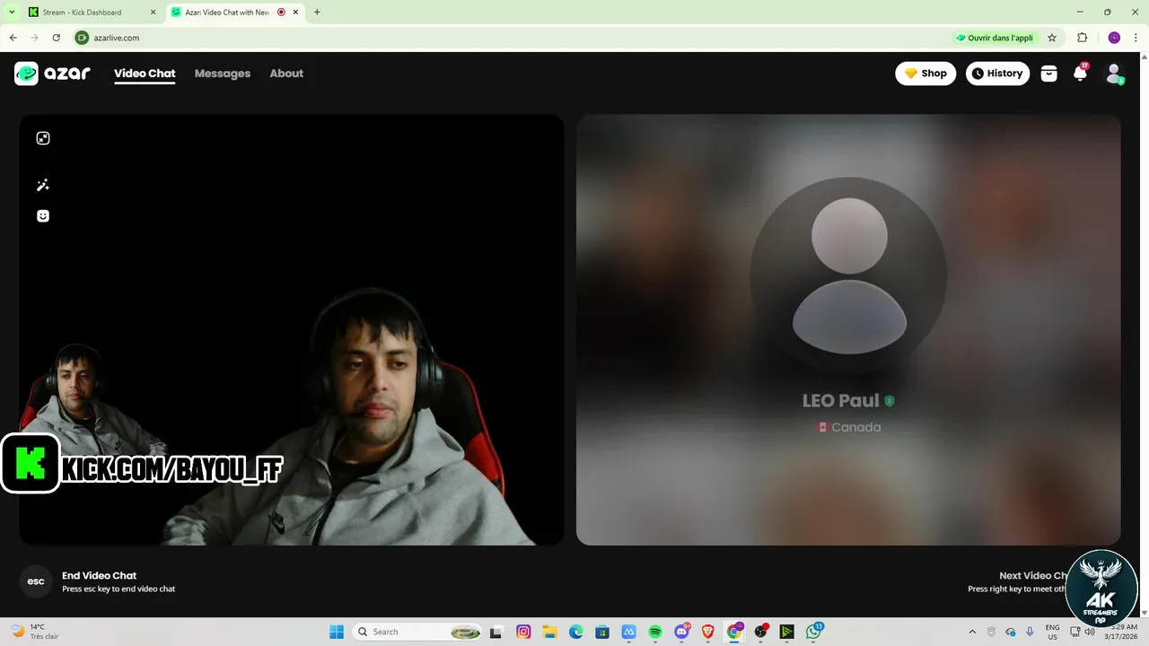Click the Azar logo
1149x646 pixels.
pos(52,74)
